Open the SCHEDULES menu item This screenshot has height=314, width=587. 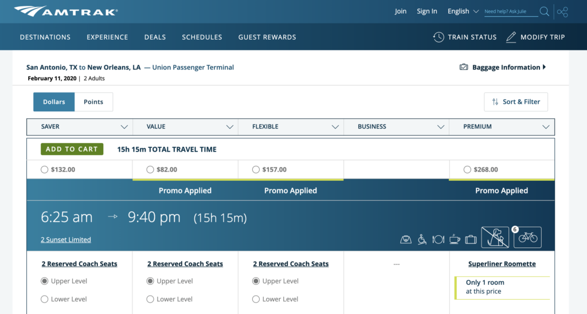click(x=202, y=37)
